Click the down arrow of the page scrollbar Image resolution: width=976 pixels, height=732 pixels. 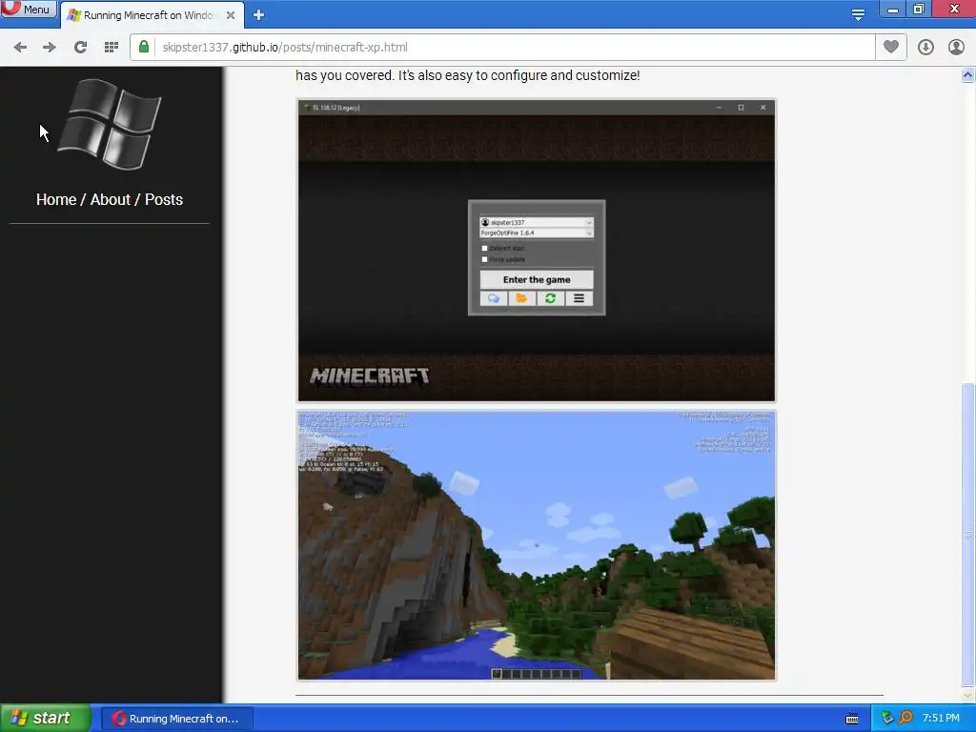click(x=967, y=695)
